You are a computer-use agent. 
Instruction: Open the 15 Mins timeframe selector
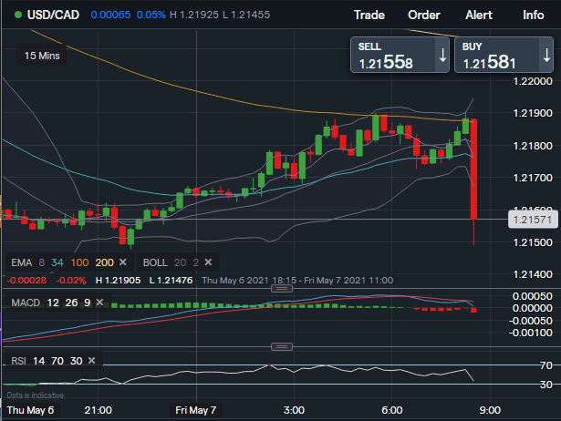pyautogui.click(x=42, y=56)
